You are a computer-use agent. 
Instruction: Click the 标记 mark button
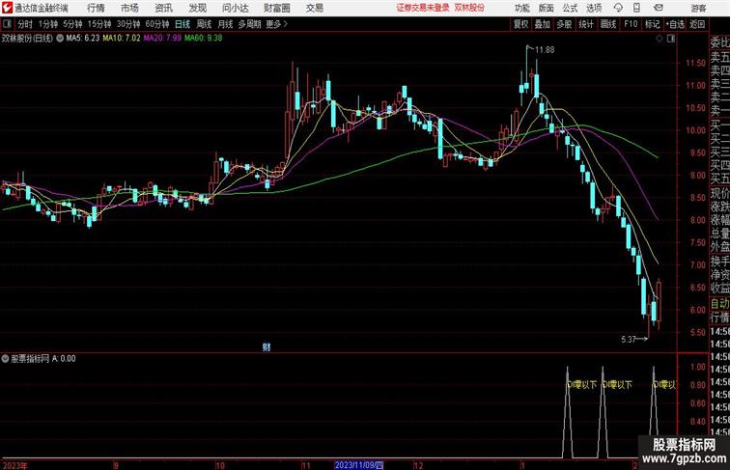[x=652, y=24]
